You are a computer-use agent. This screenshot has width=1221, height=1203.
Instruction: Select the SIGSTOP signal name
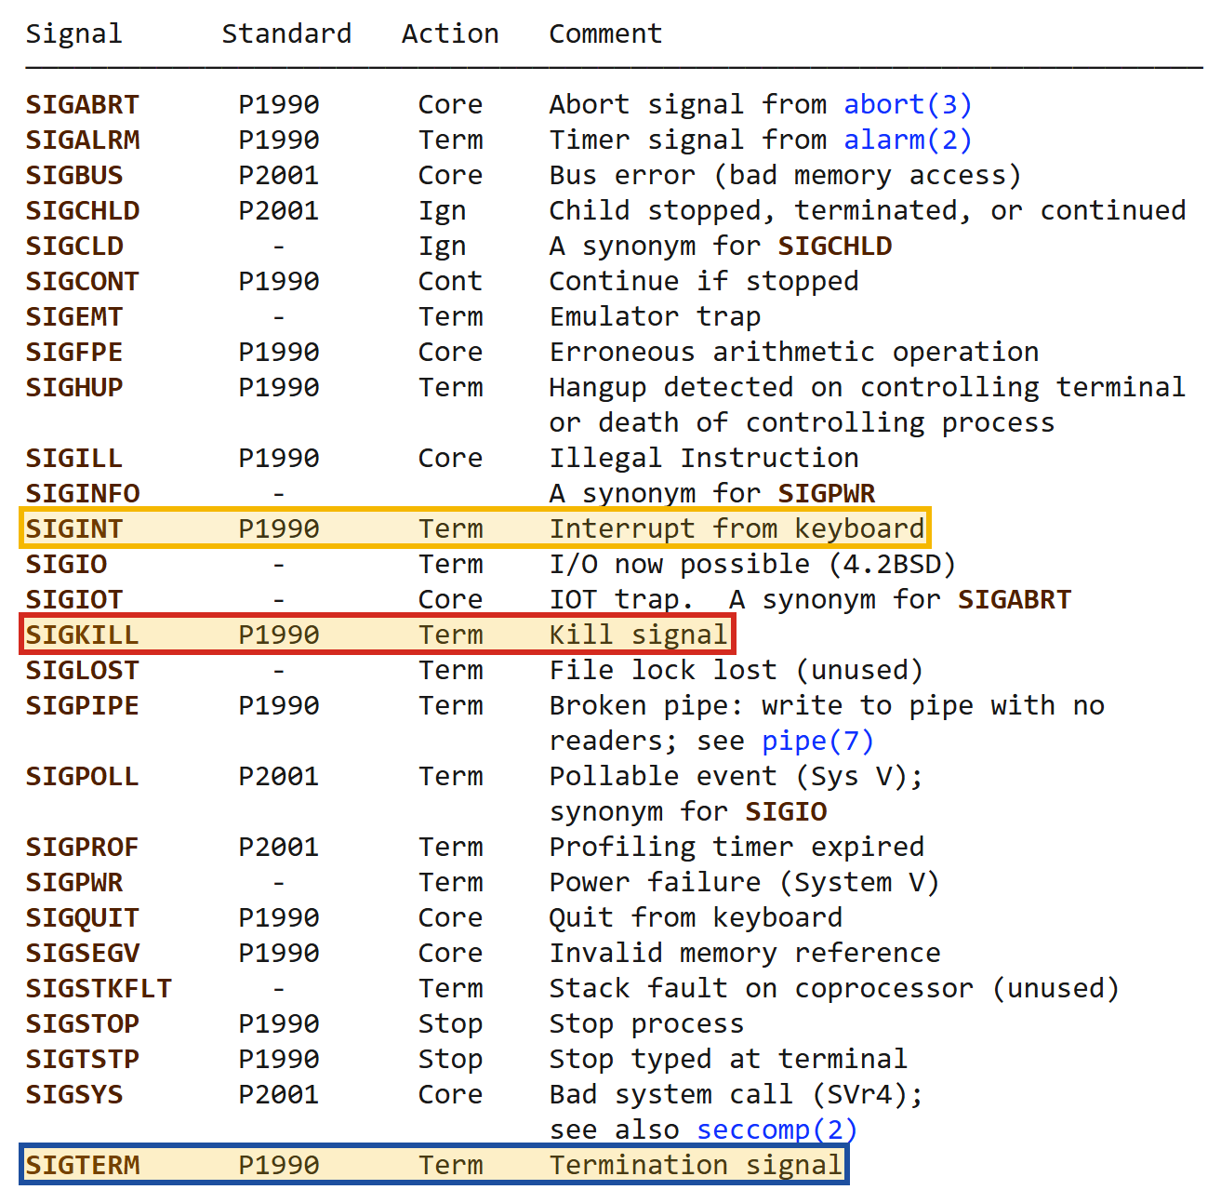[83, 1023]
